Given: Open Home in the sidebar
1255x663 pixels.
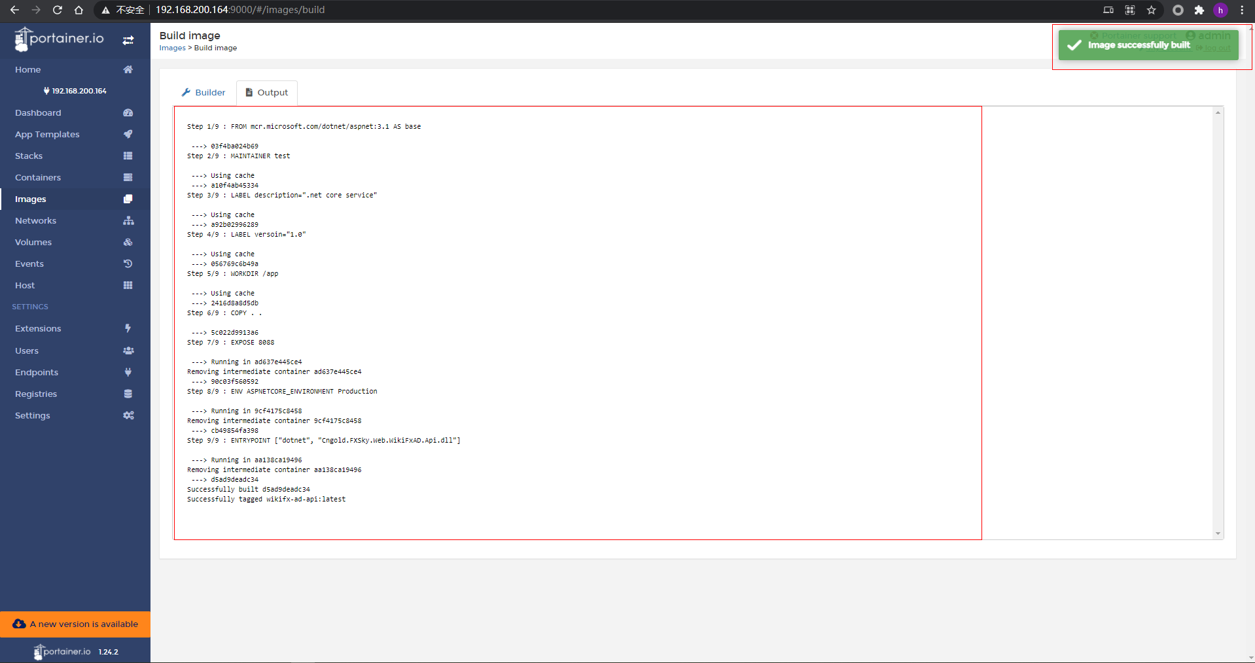Looking at the screenshot, I should click(x=75, y=69).
